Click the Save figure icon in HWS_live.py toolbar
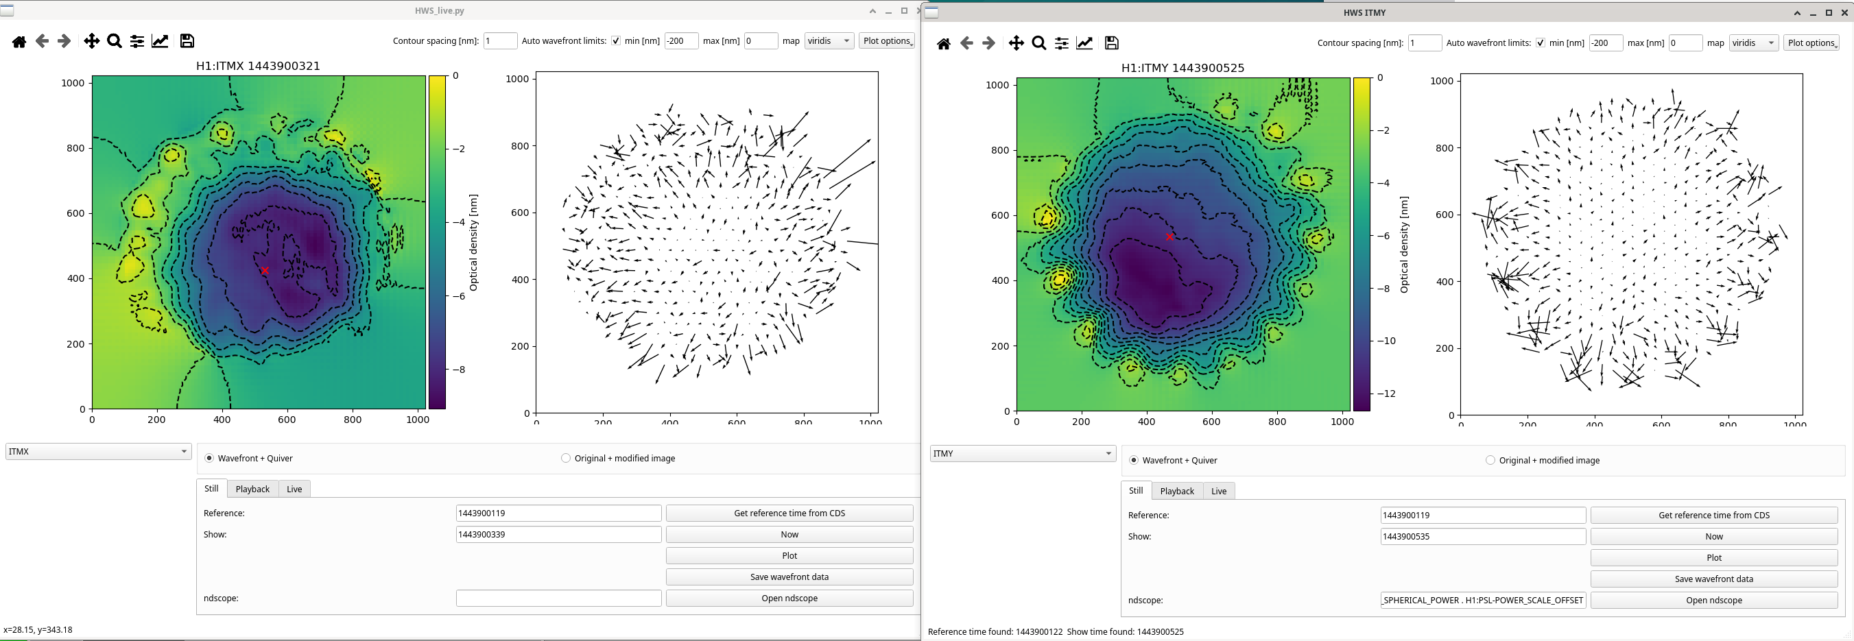Image resolution: width=1854 pixels, height=641 pixels. (x=187, y=42)
